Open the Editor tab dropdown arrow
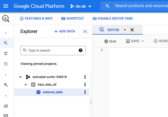This screenshot has width=168, height=117. coord(125,30)
